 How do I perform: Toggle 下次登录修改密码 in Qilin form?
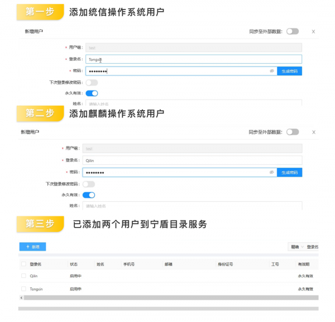(x=89, y=184)
